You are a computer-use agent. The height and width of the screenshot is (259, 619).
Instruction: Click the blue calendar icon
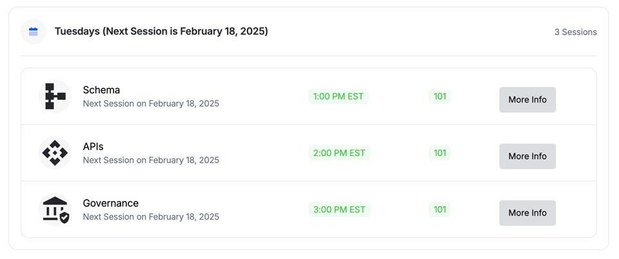(34, 32)
